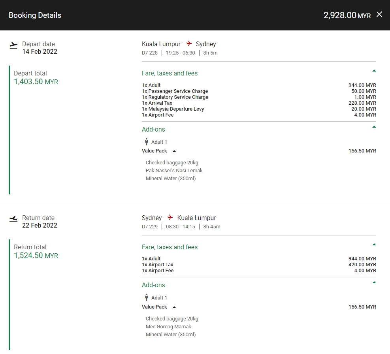The image size is (390, 354).
Task: Collapse return Add-ons section arrow
Action: pos(374,282)
